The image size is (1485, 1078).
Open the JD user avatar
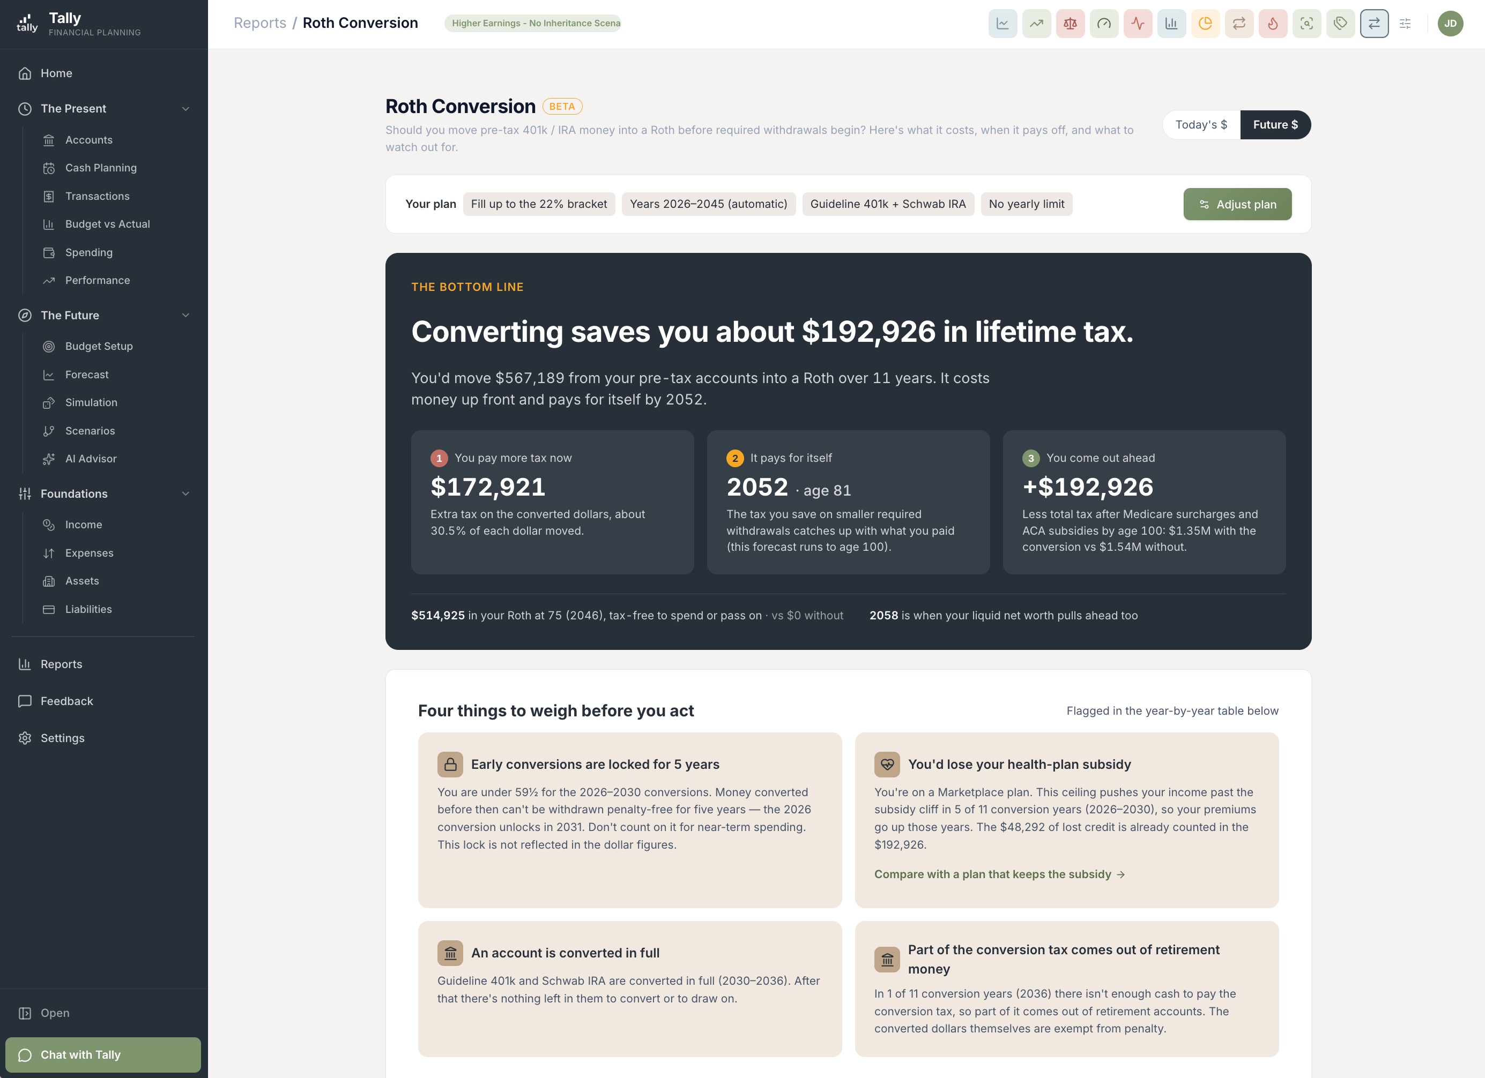(1450, 24)
